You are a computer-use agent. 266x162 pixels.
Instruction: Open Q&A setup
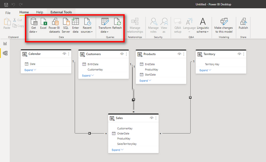tap(178, 26)
